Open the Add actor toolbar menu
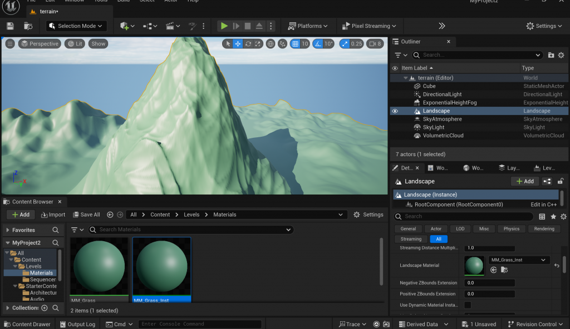 [x=127, y=26]
